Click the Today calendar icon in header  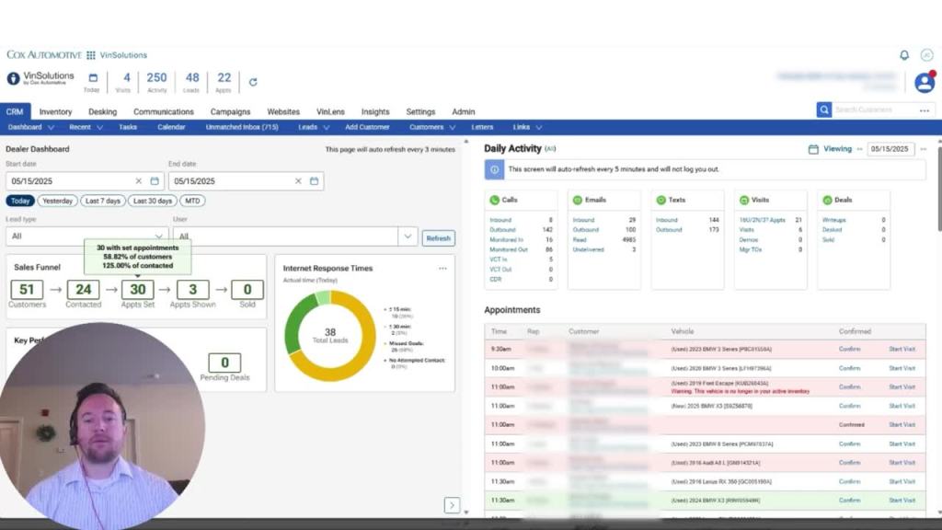click(92, 79)
